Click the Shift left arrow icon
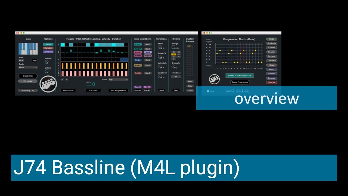Image resolution: width=348 pixels, height=196 pixels. (x=233, y=91)
